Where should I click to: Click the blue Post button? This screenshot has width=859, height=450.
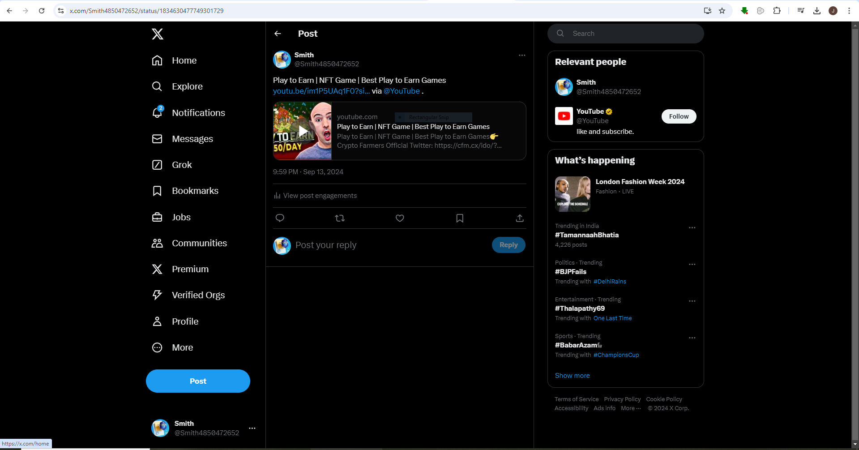(x=198, y=381)
